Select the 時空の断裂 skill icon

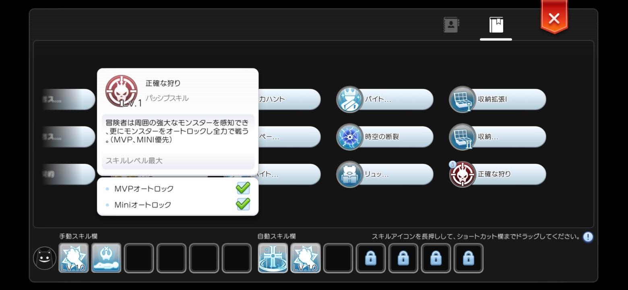click(350, 137)
